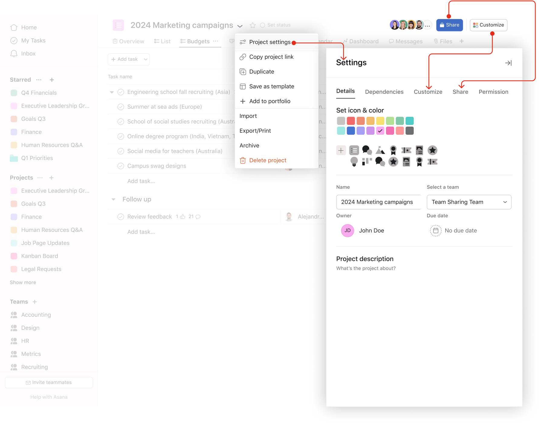Screen dimensions: 541x425
Task: Collapse the Follow up section
Action: coord(113,199)
